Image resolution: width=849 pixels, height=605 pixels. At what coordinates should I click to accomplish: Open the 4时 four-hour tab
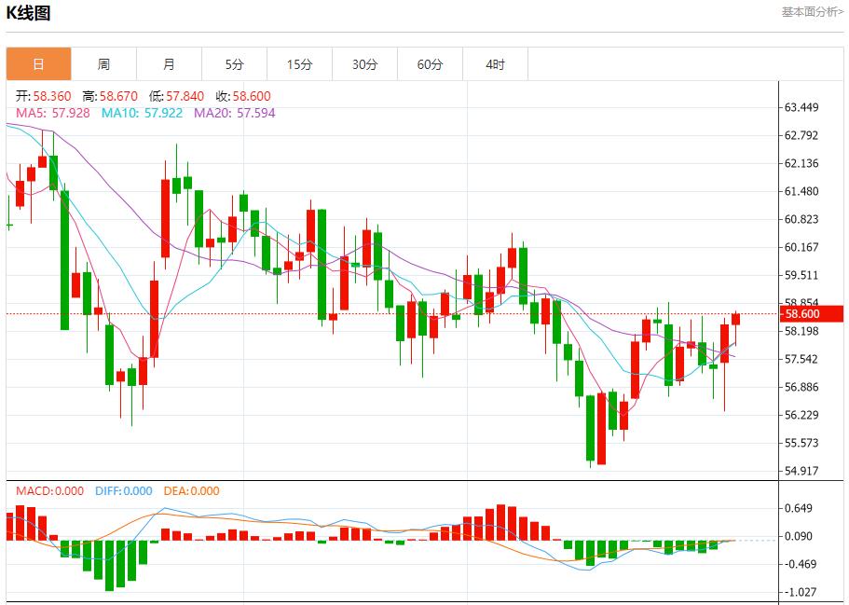click(495, 64)
